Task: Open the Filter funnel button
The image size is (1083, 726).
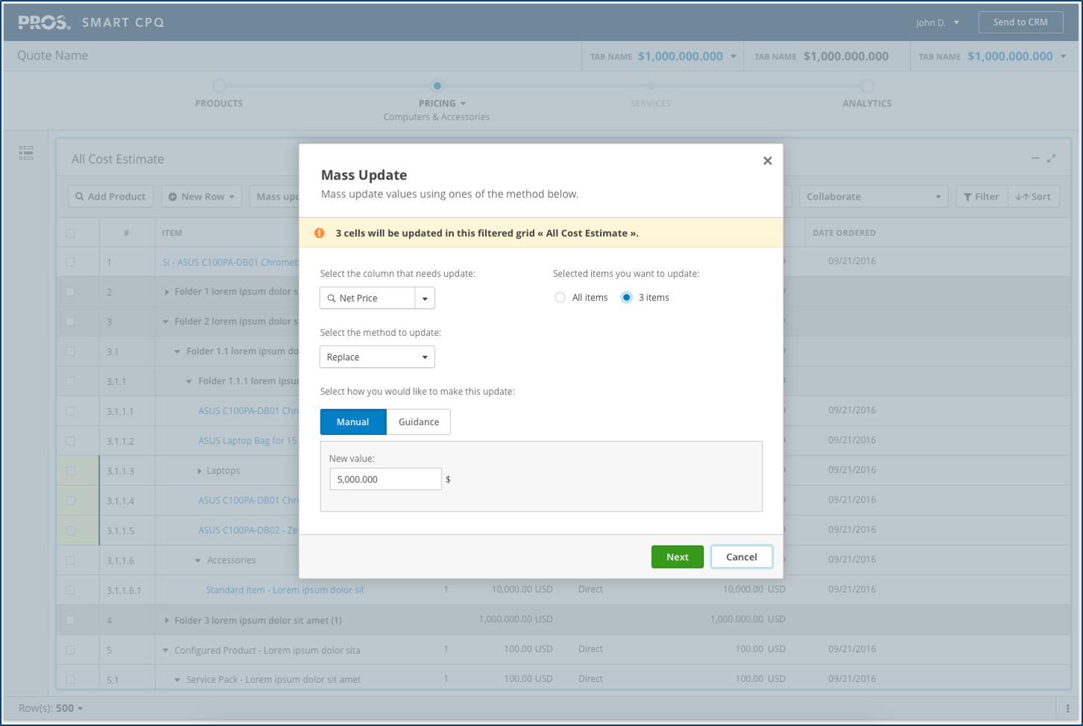Action: [981, 197]
